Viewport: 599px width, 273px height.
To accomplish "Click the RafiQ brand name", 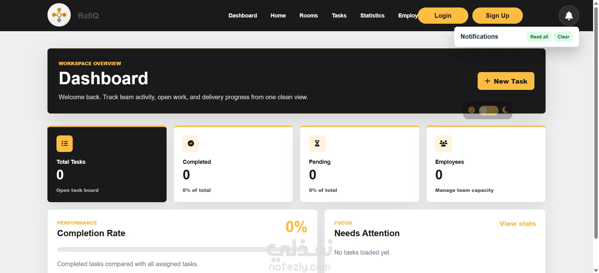I will tap(88, 16).
